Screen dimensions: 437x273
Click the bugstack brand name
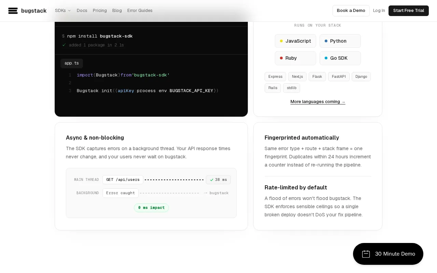coord(34,11)
